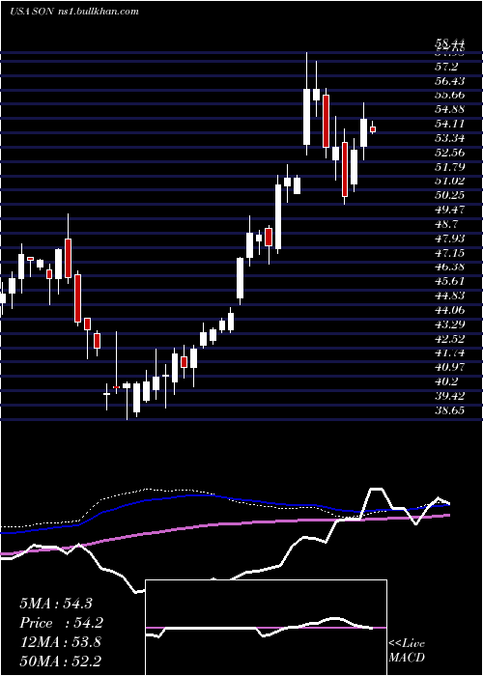Click the '12MA : 53.8' readout
The width and height of the screenshot is (483, 676).
pos(60,642)
